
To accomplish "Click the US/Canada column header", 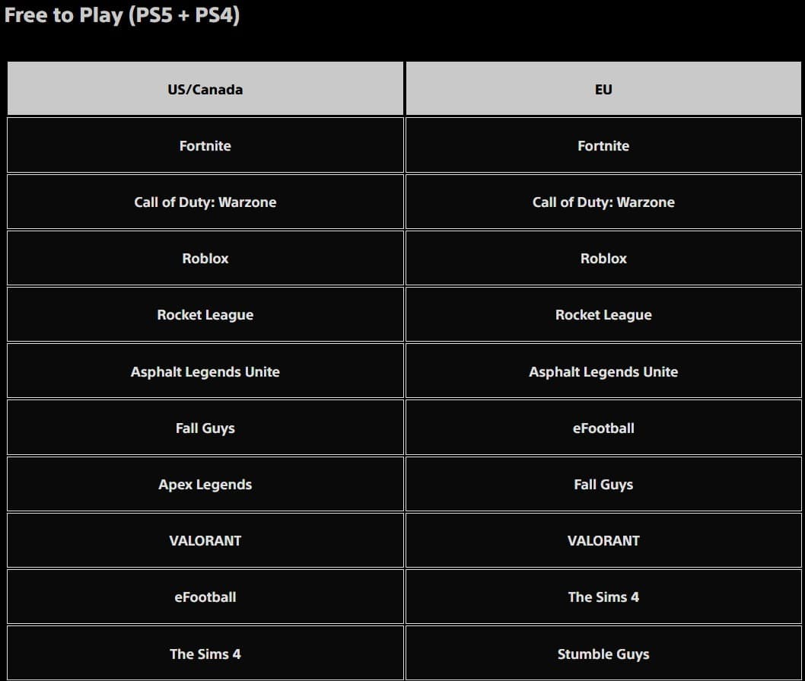I will tap(205, 89).
